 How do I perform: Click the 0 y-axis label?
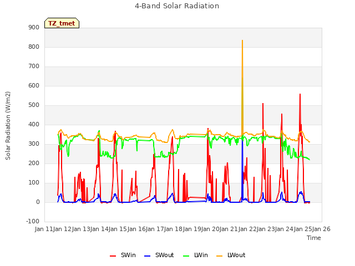tap(38, 202)
